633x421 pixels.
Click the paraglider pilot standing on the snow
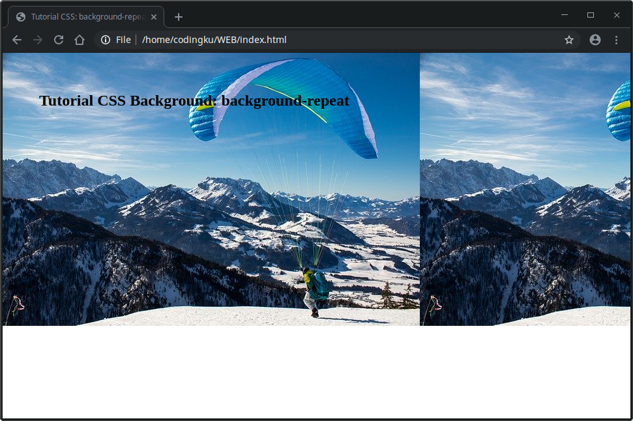point(314,290)
